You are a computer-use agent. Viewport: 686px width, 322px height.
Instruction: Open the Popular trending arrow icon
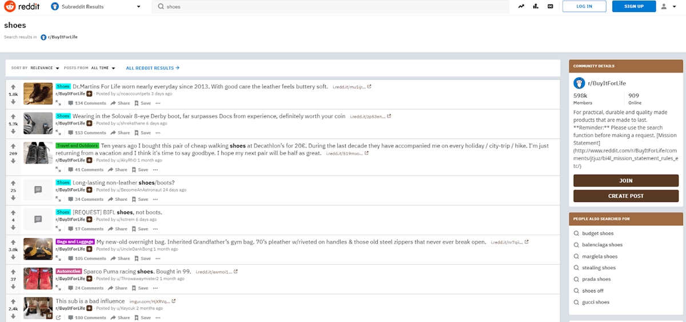click(x=521, y=6)
